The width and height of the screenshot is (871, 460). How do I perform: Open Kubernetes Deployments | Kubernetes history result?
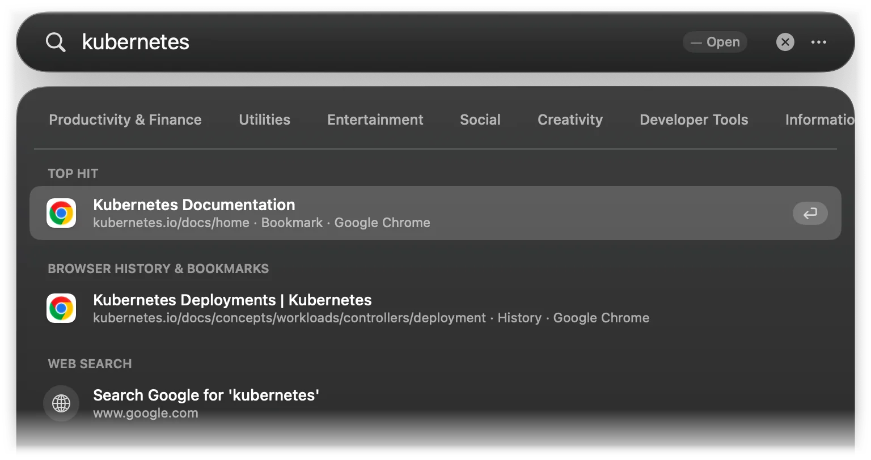(435, 308)
